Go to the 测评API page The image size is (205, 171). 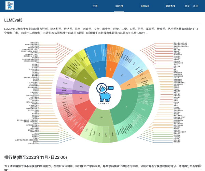coord(170,6)
